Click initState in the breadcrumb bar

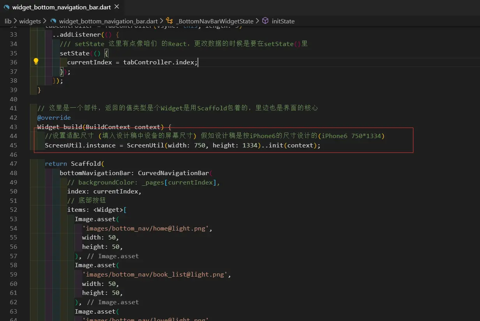coord(283,21)
